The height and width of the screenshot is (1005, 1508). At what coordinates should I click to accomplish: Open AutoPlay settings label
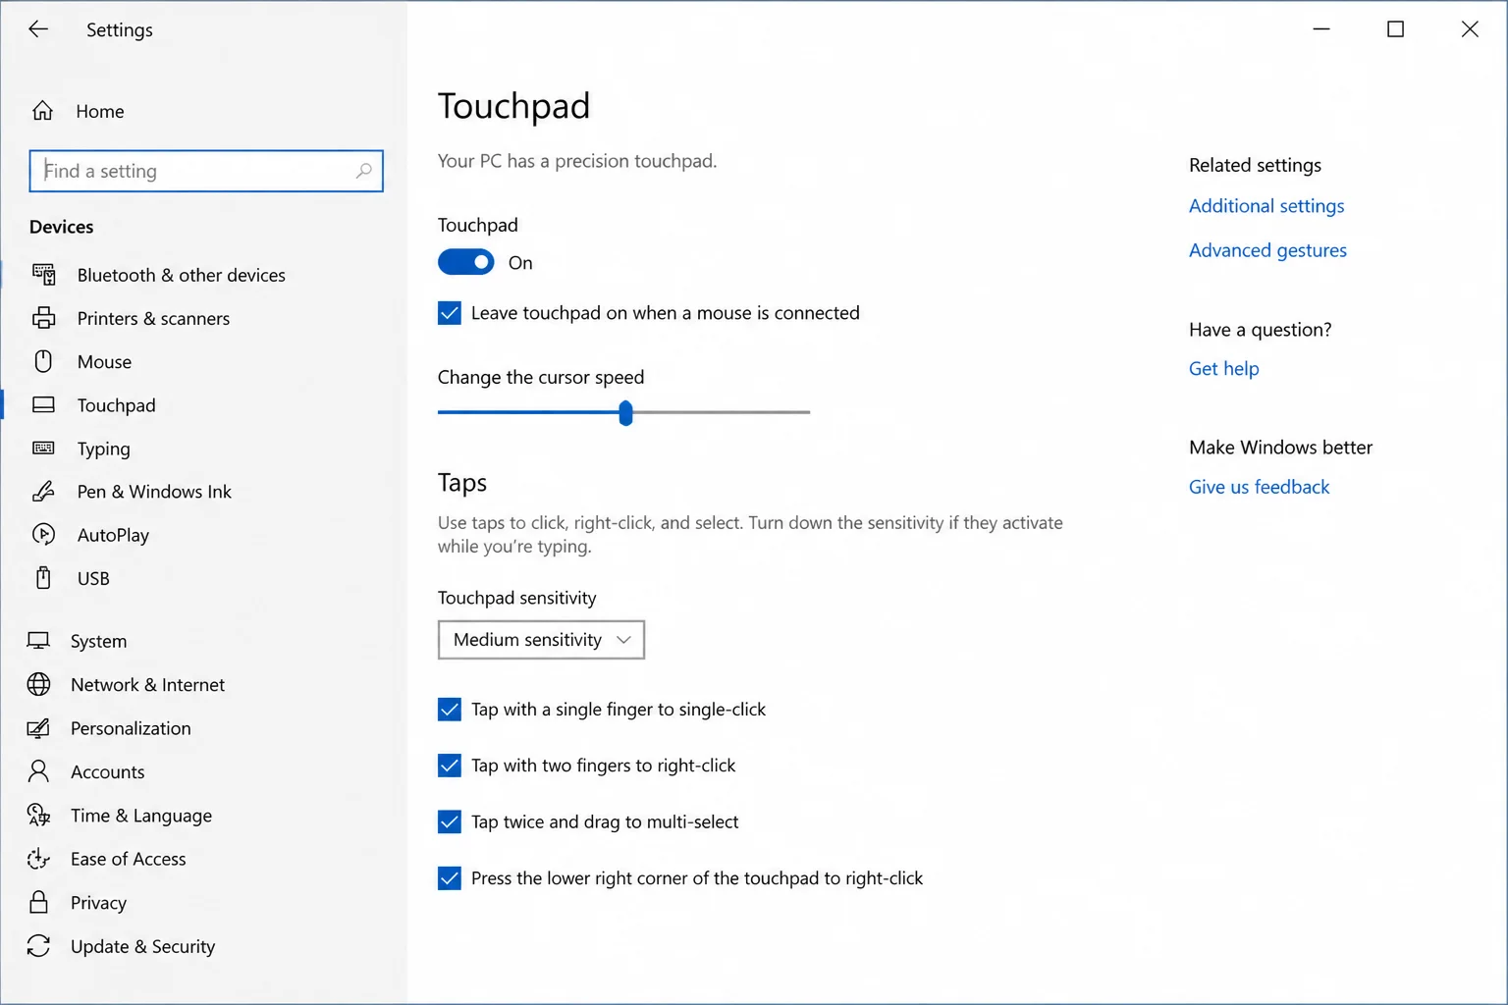point(113,535)
